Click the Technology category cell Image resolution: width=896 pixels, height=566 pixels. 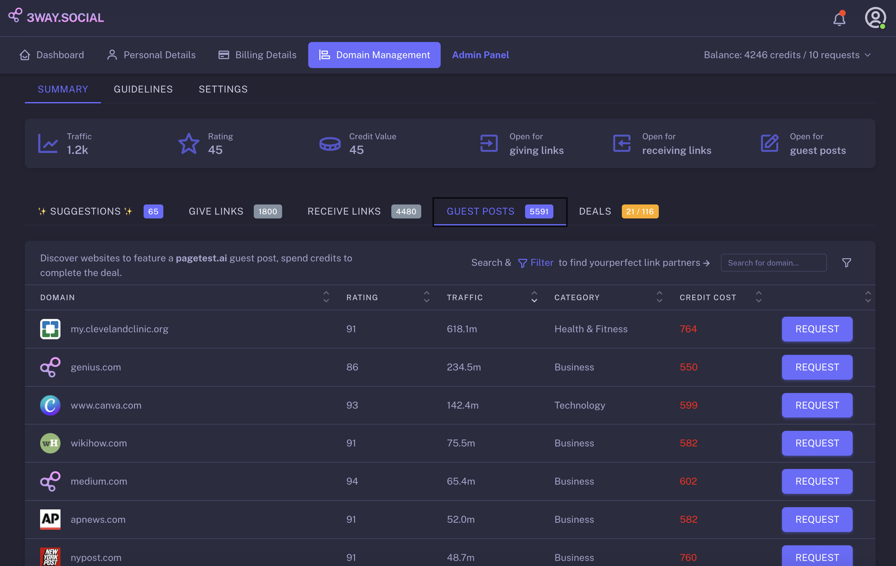pyautogui.click(x=580, y=405)
